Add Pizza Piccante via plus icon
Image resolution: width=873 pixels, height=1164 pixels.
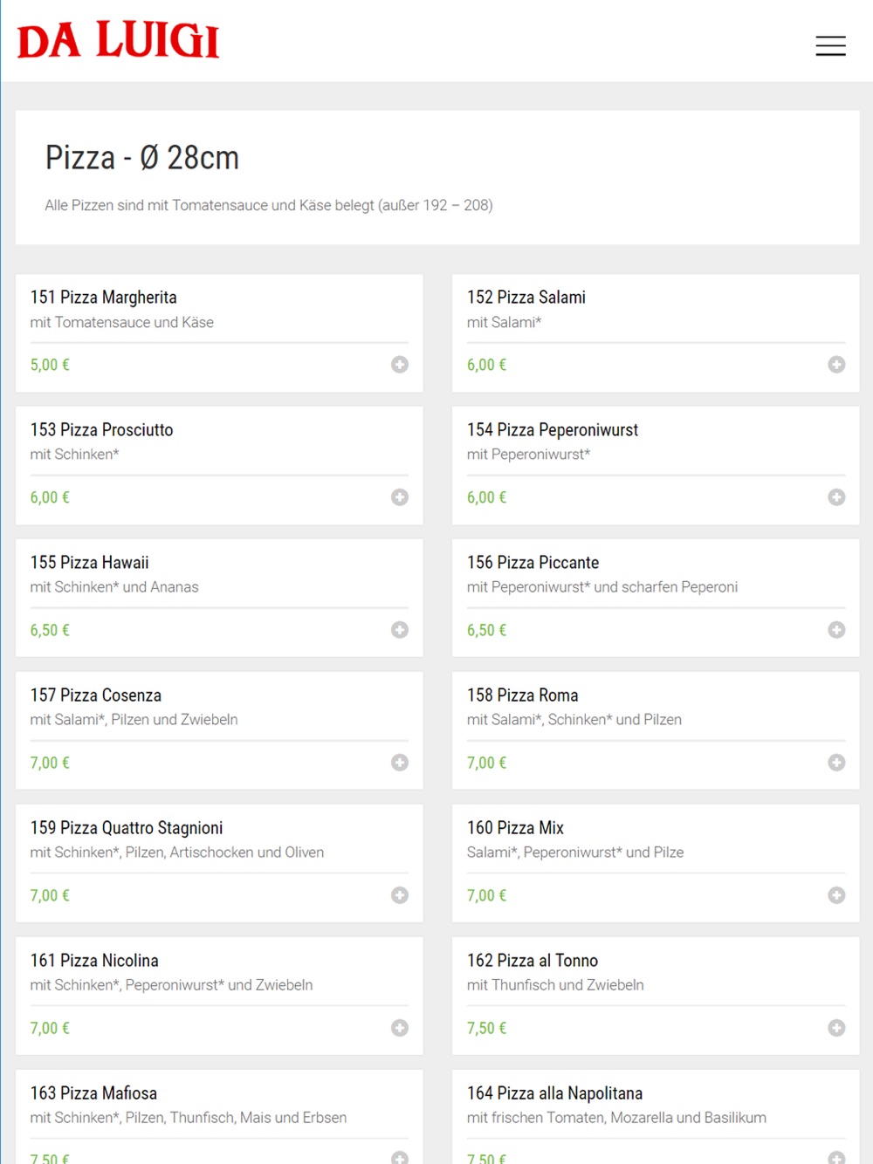(x=836, y=630)
